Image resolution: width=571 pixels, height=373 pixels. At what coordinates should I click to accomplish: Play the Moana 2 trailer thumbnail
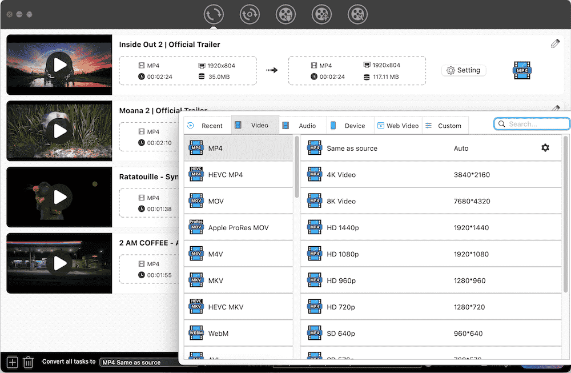[59, 130]
